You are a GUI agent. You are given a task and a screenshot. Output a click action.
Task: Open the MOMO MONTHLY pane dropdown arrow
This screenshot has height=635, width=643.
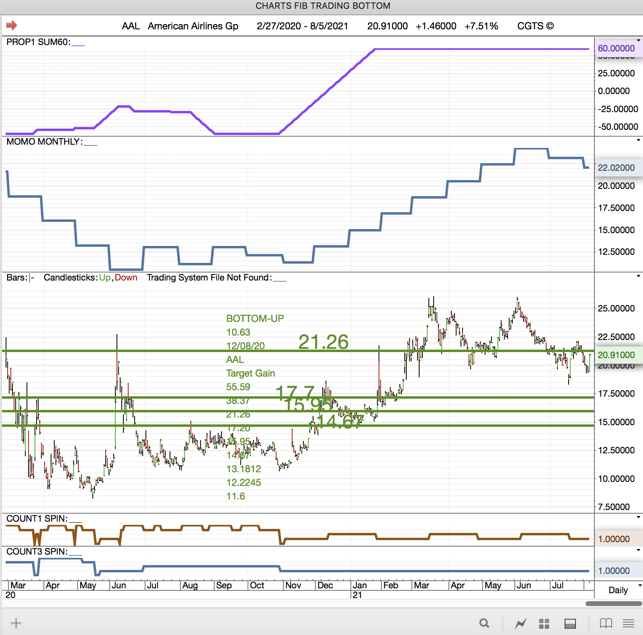coord(638,140)
